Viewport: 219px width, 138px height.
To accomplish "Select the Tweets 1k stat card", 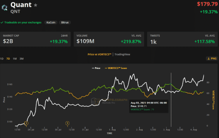I will (182, 39).
